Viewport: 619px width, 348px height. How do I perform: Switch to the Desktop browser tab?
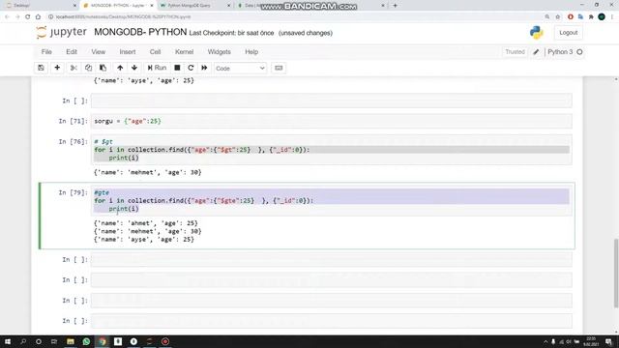point(41,6)
